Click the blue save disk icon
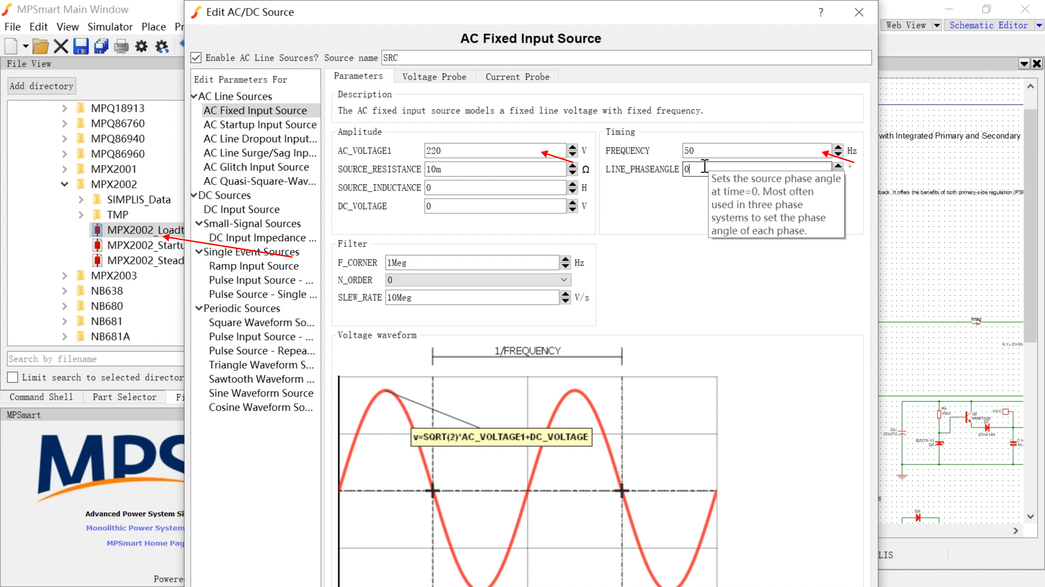Screen dimensions: 1045x587 click(x=81, y=46)
